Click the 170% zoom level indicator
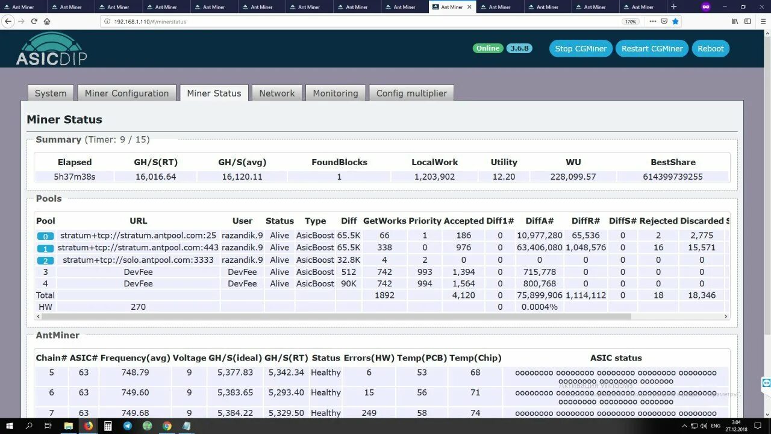 (x=631, y=22)
